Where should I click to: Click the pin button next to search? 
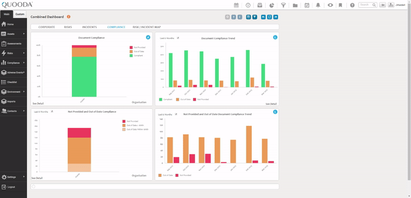(382, 5)
